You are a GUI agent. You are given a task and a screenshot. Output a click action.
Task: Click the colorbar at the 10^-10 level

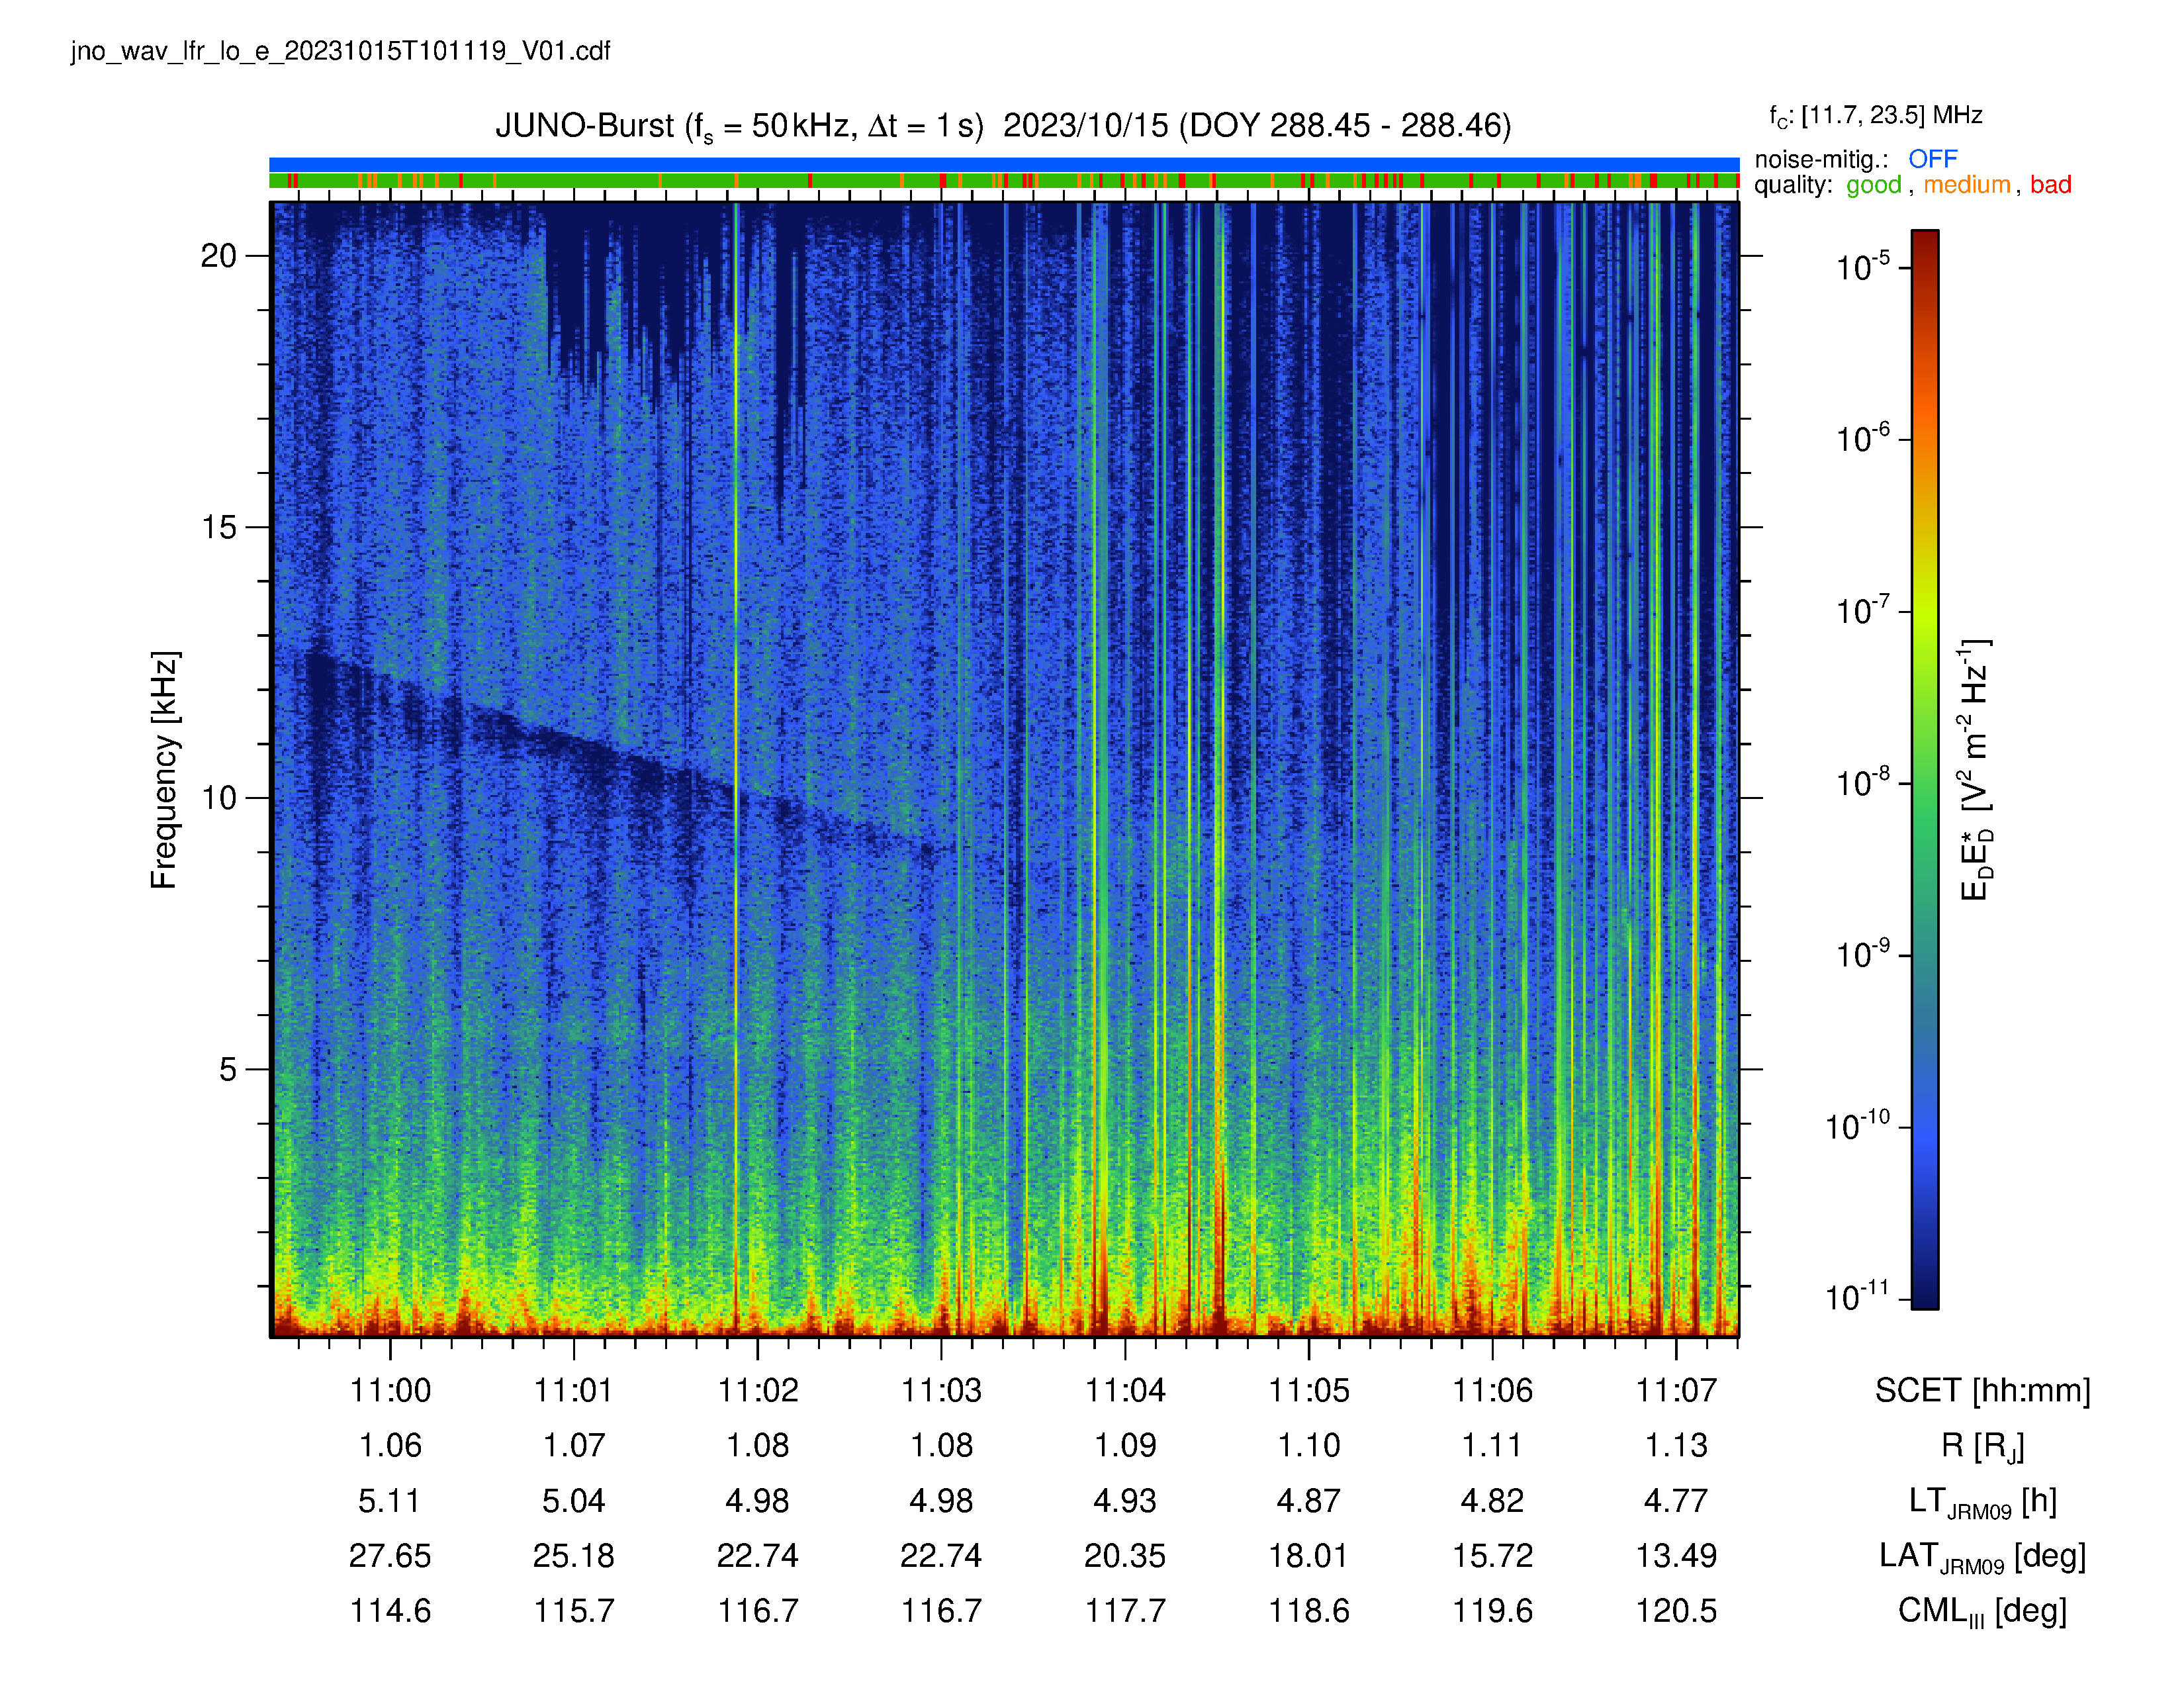point(1925,1127)
